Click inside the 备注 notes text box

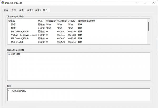click(x=79, y=95)
